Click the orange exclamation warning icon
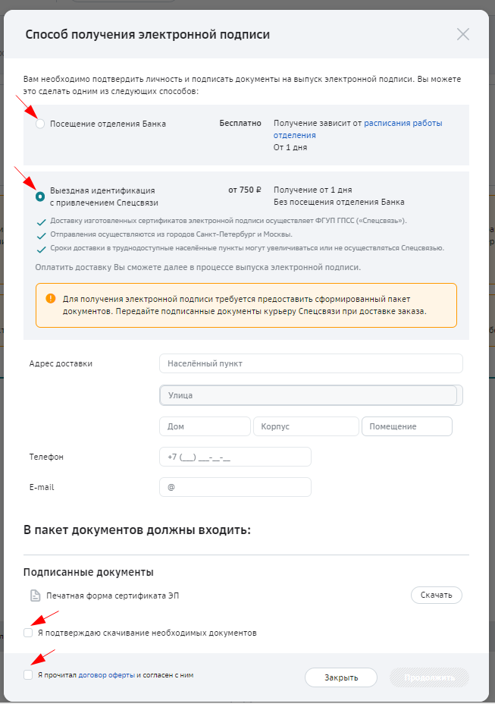The width and height of the screenshot is (495, 704). coord(51,299)
